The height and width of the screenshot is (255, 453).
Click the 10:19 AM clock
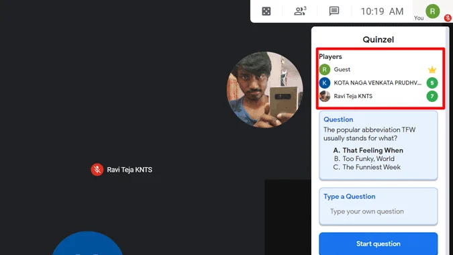[x=382, y=11]
